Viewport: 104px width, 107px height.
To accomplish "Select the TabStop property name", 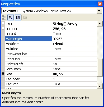I will pos(12,84).
